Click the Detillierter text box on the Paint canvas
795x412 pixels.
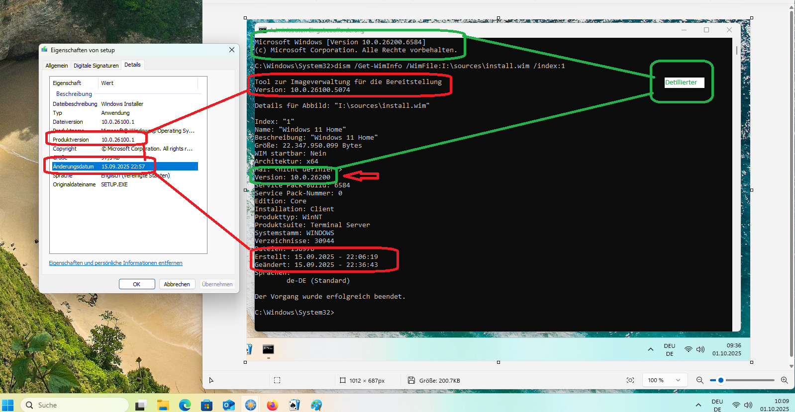[x=684, y=82]
